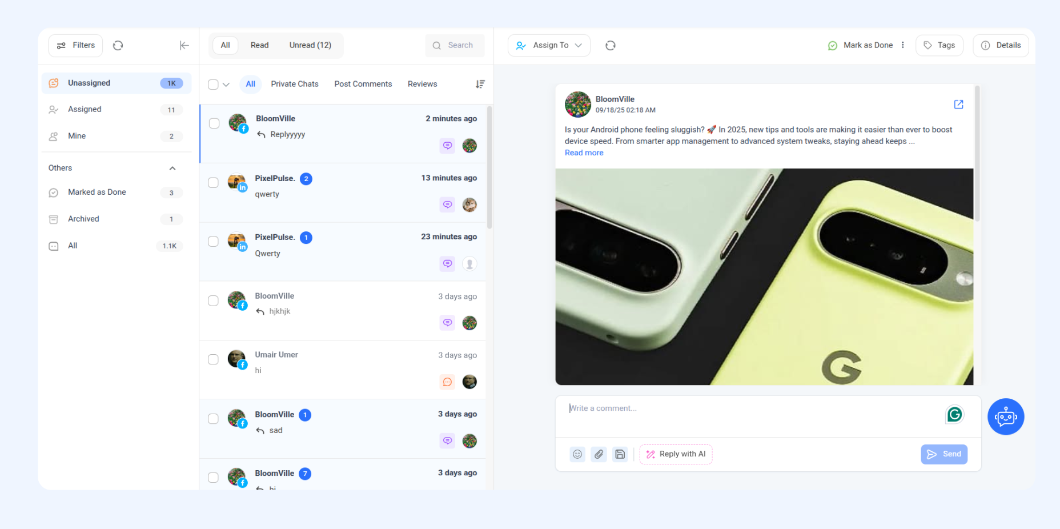Click the Search field

455,45
